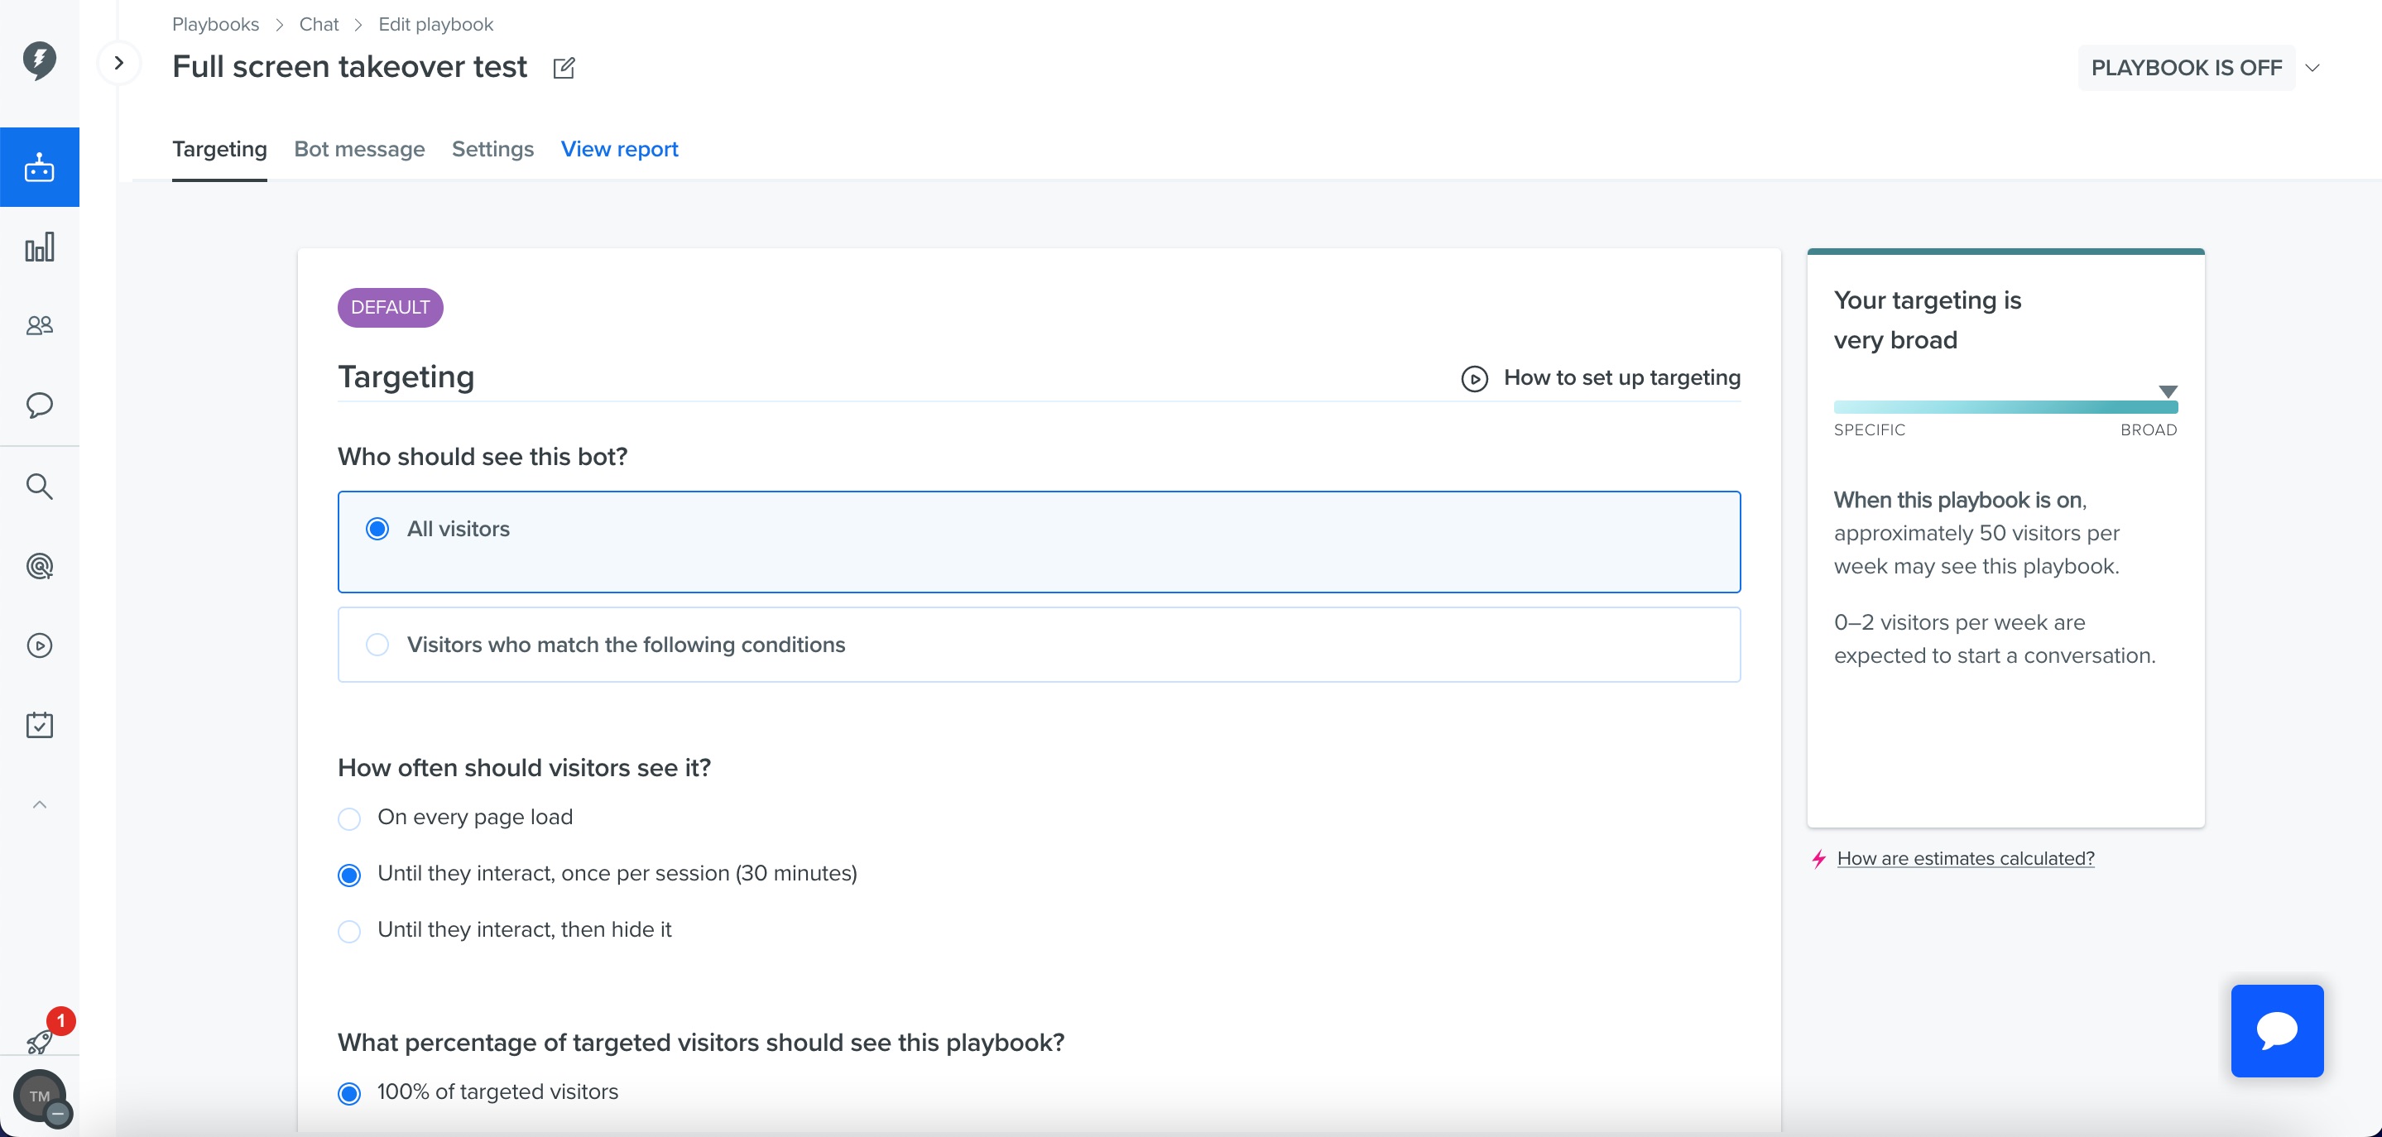Click the rocket icon with notification badge
Screen dimensions: 2382x1137
click(x=41, y=1041)
